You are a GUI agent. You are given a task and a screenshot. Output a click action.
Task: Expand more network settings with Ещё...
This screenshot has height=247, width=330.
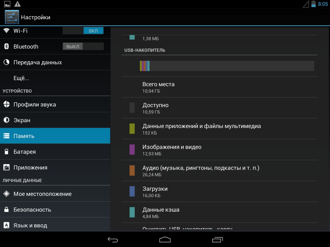21,78
